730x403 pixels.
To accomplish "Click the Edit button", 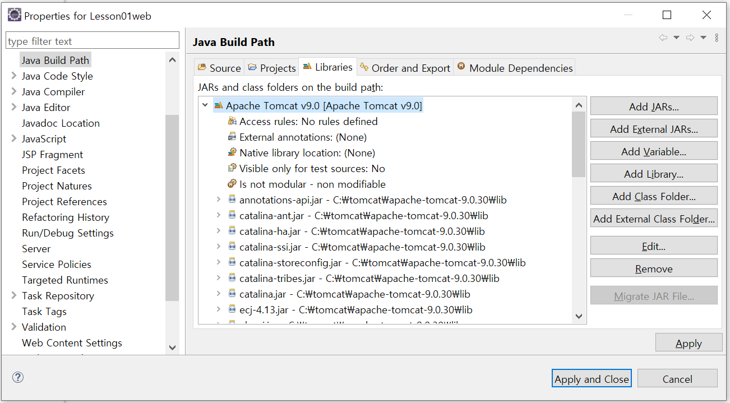I will pos(654,246).
